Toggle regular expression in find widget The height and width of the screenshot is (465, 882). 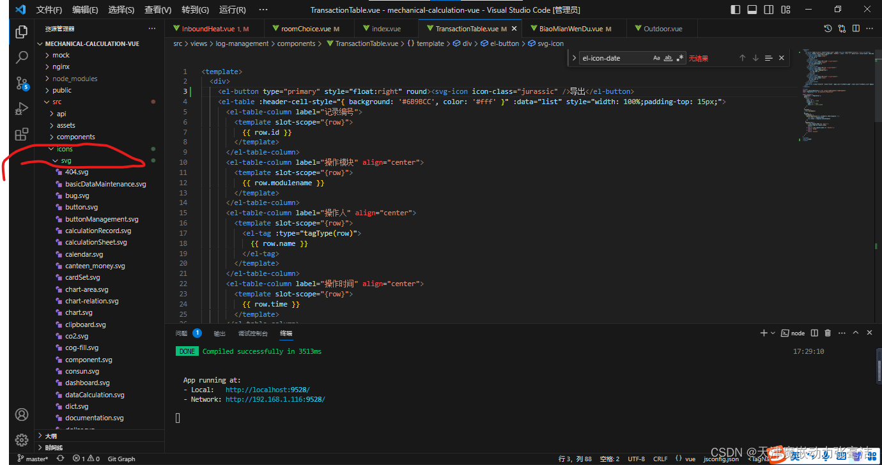680,58
